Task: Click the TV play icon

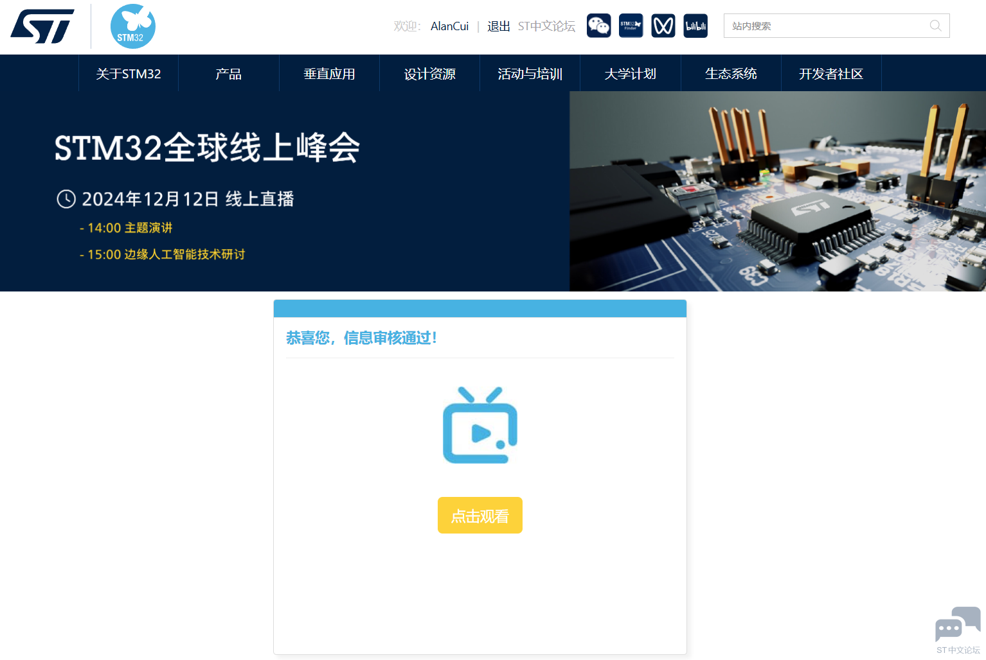Action: [480, 424]
